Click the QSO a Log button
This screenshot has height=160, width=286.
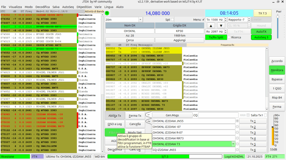coord(115,124)
